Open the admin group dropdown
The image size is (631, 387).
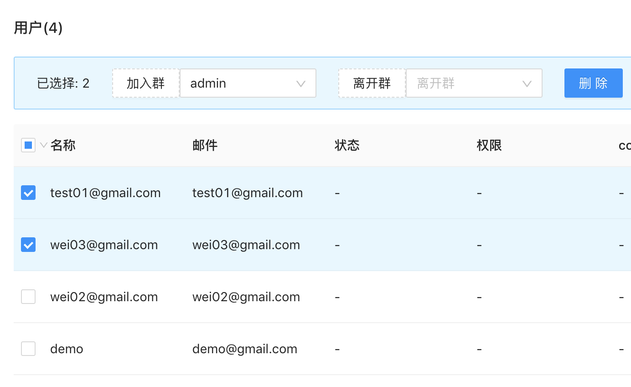tap(248, 83)
